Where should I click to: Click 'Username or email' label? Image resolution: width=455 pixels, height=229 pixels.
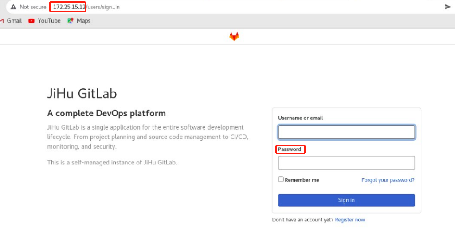click(300, 118)
